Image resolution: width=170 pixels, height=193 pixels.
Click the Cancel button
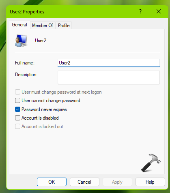tap(84, 182)
